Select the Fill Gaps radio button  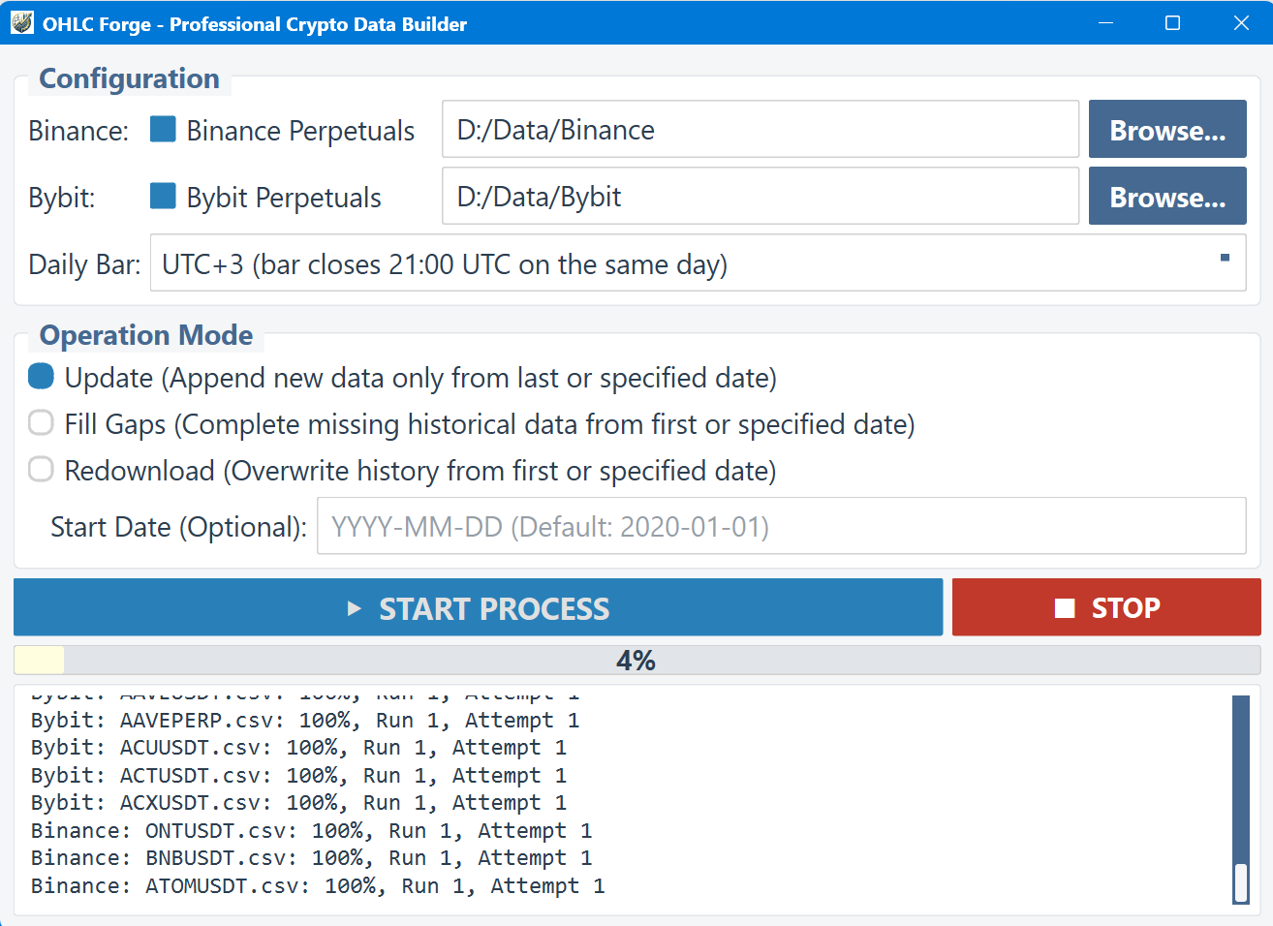point(41,423)
